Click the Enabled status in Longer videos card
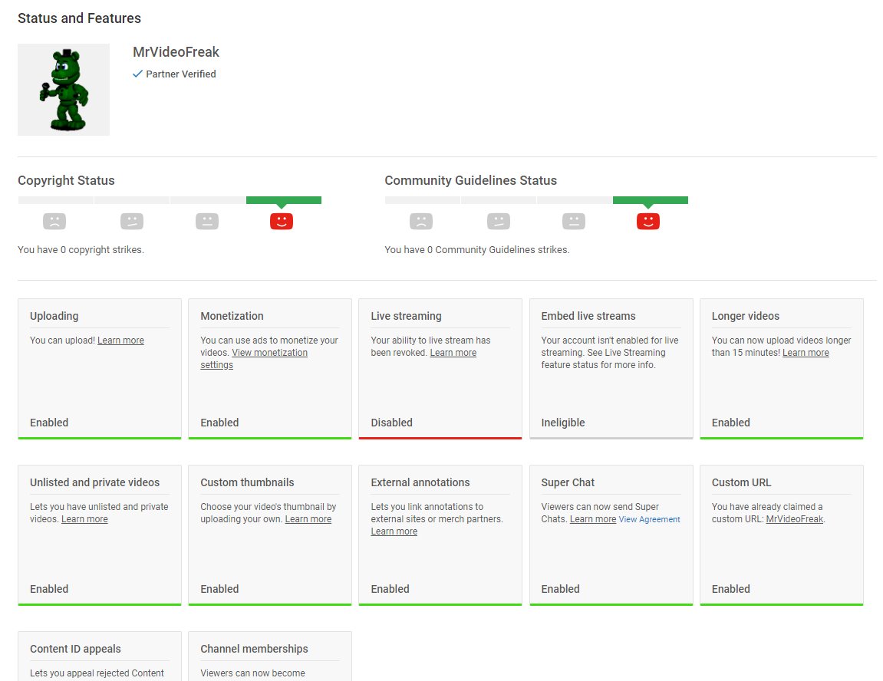The image size is (883, 681). (x=731, y=422)
